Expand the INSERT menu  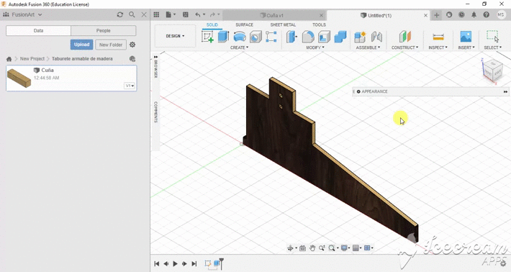point(466,47)
